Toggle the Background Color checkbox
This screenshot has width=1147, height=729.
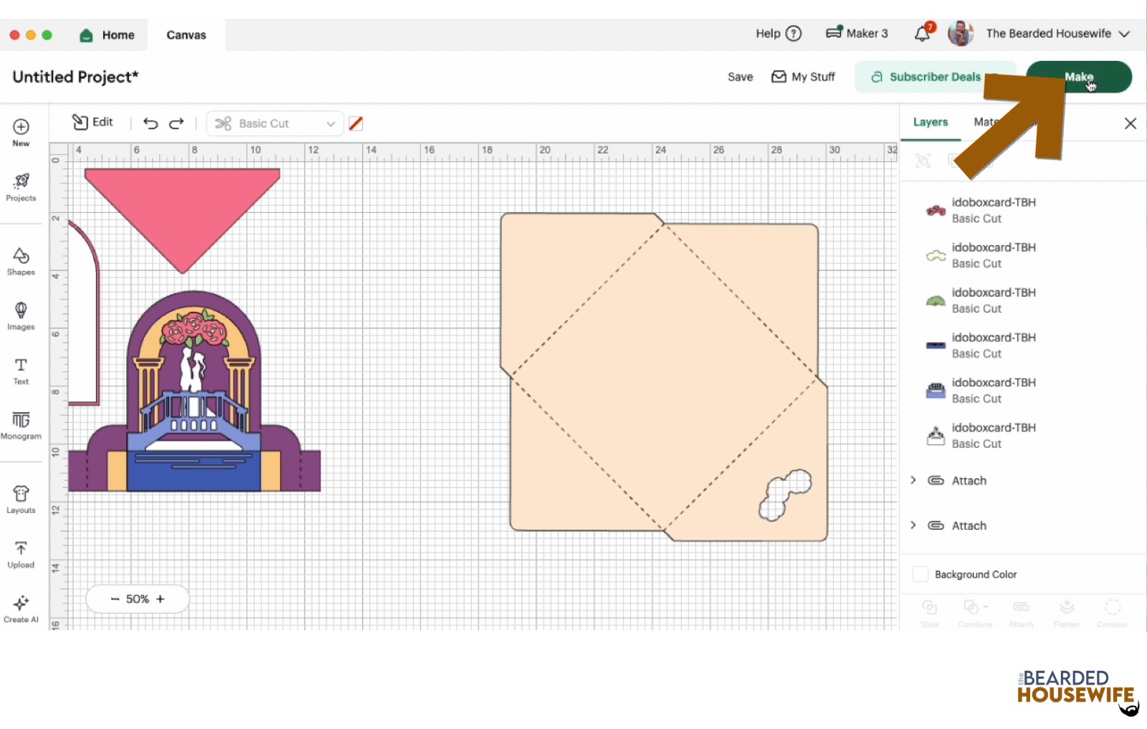point(920,574)
